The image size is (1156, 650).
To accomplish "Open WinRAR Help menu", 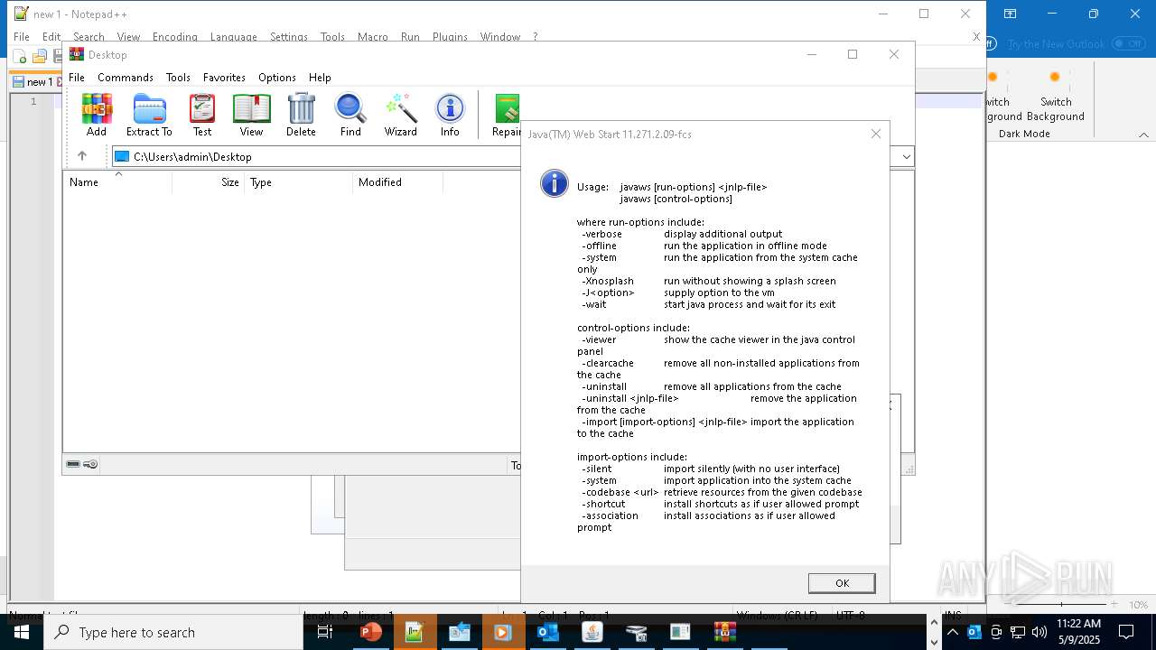I will tap(320, 78).
